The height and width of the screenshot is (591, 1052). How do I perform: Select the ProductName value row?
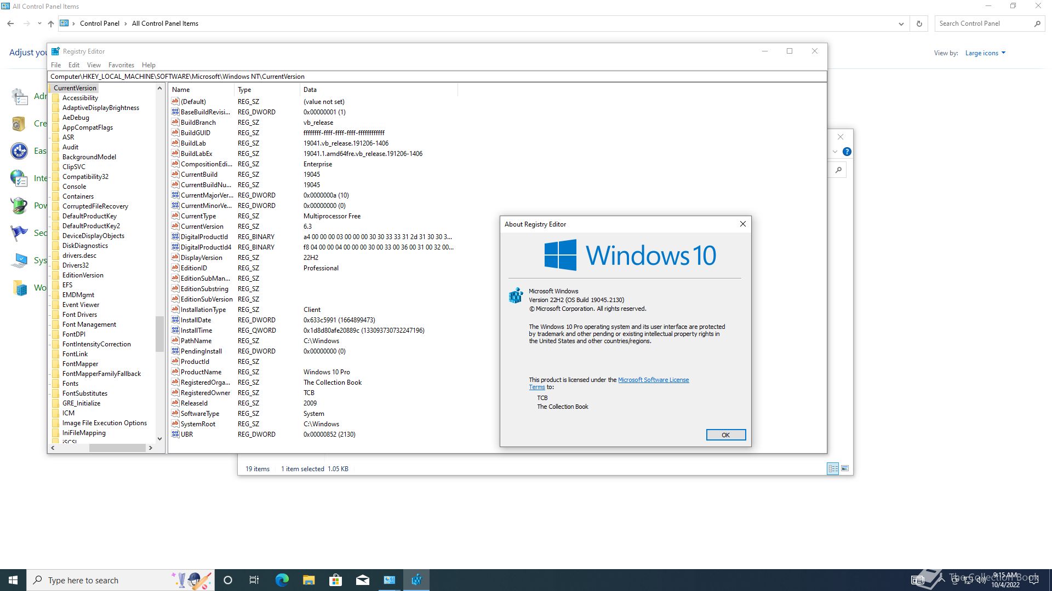click(x=312, y=372)
